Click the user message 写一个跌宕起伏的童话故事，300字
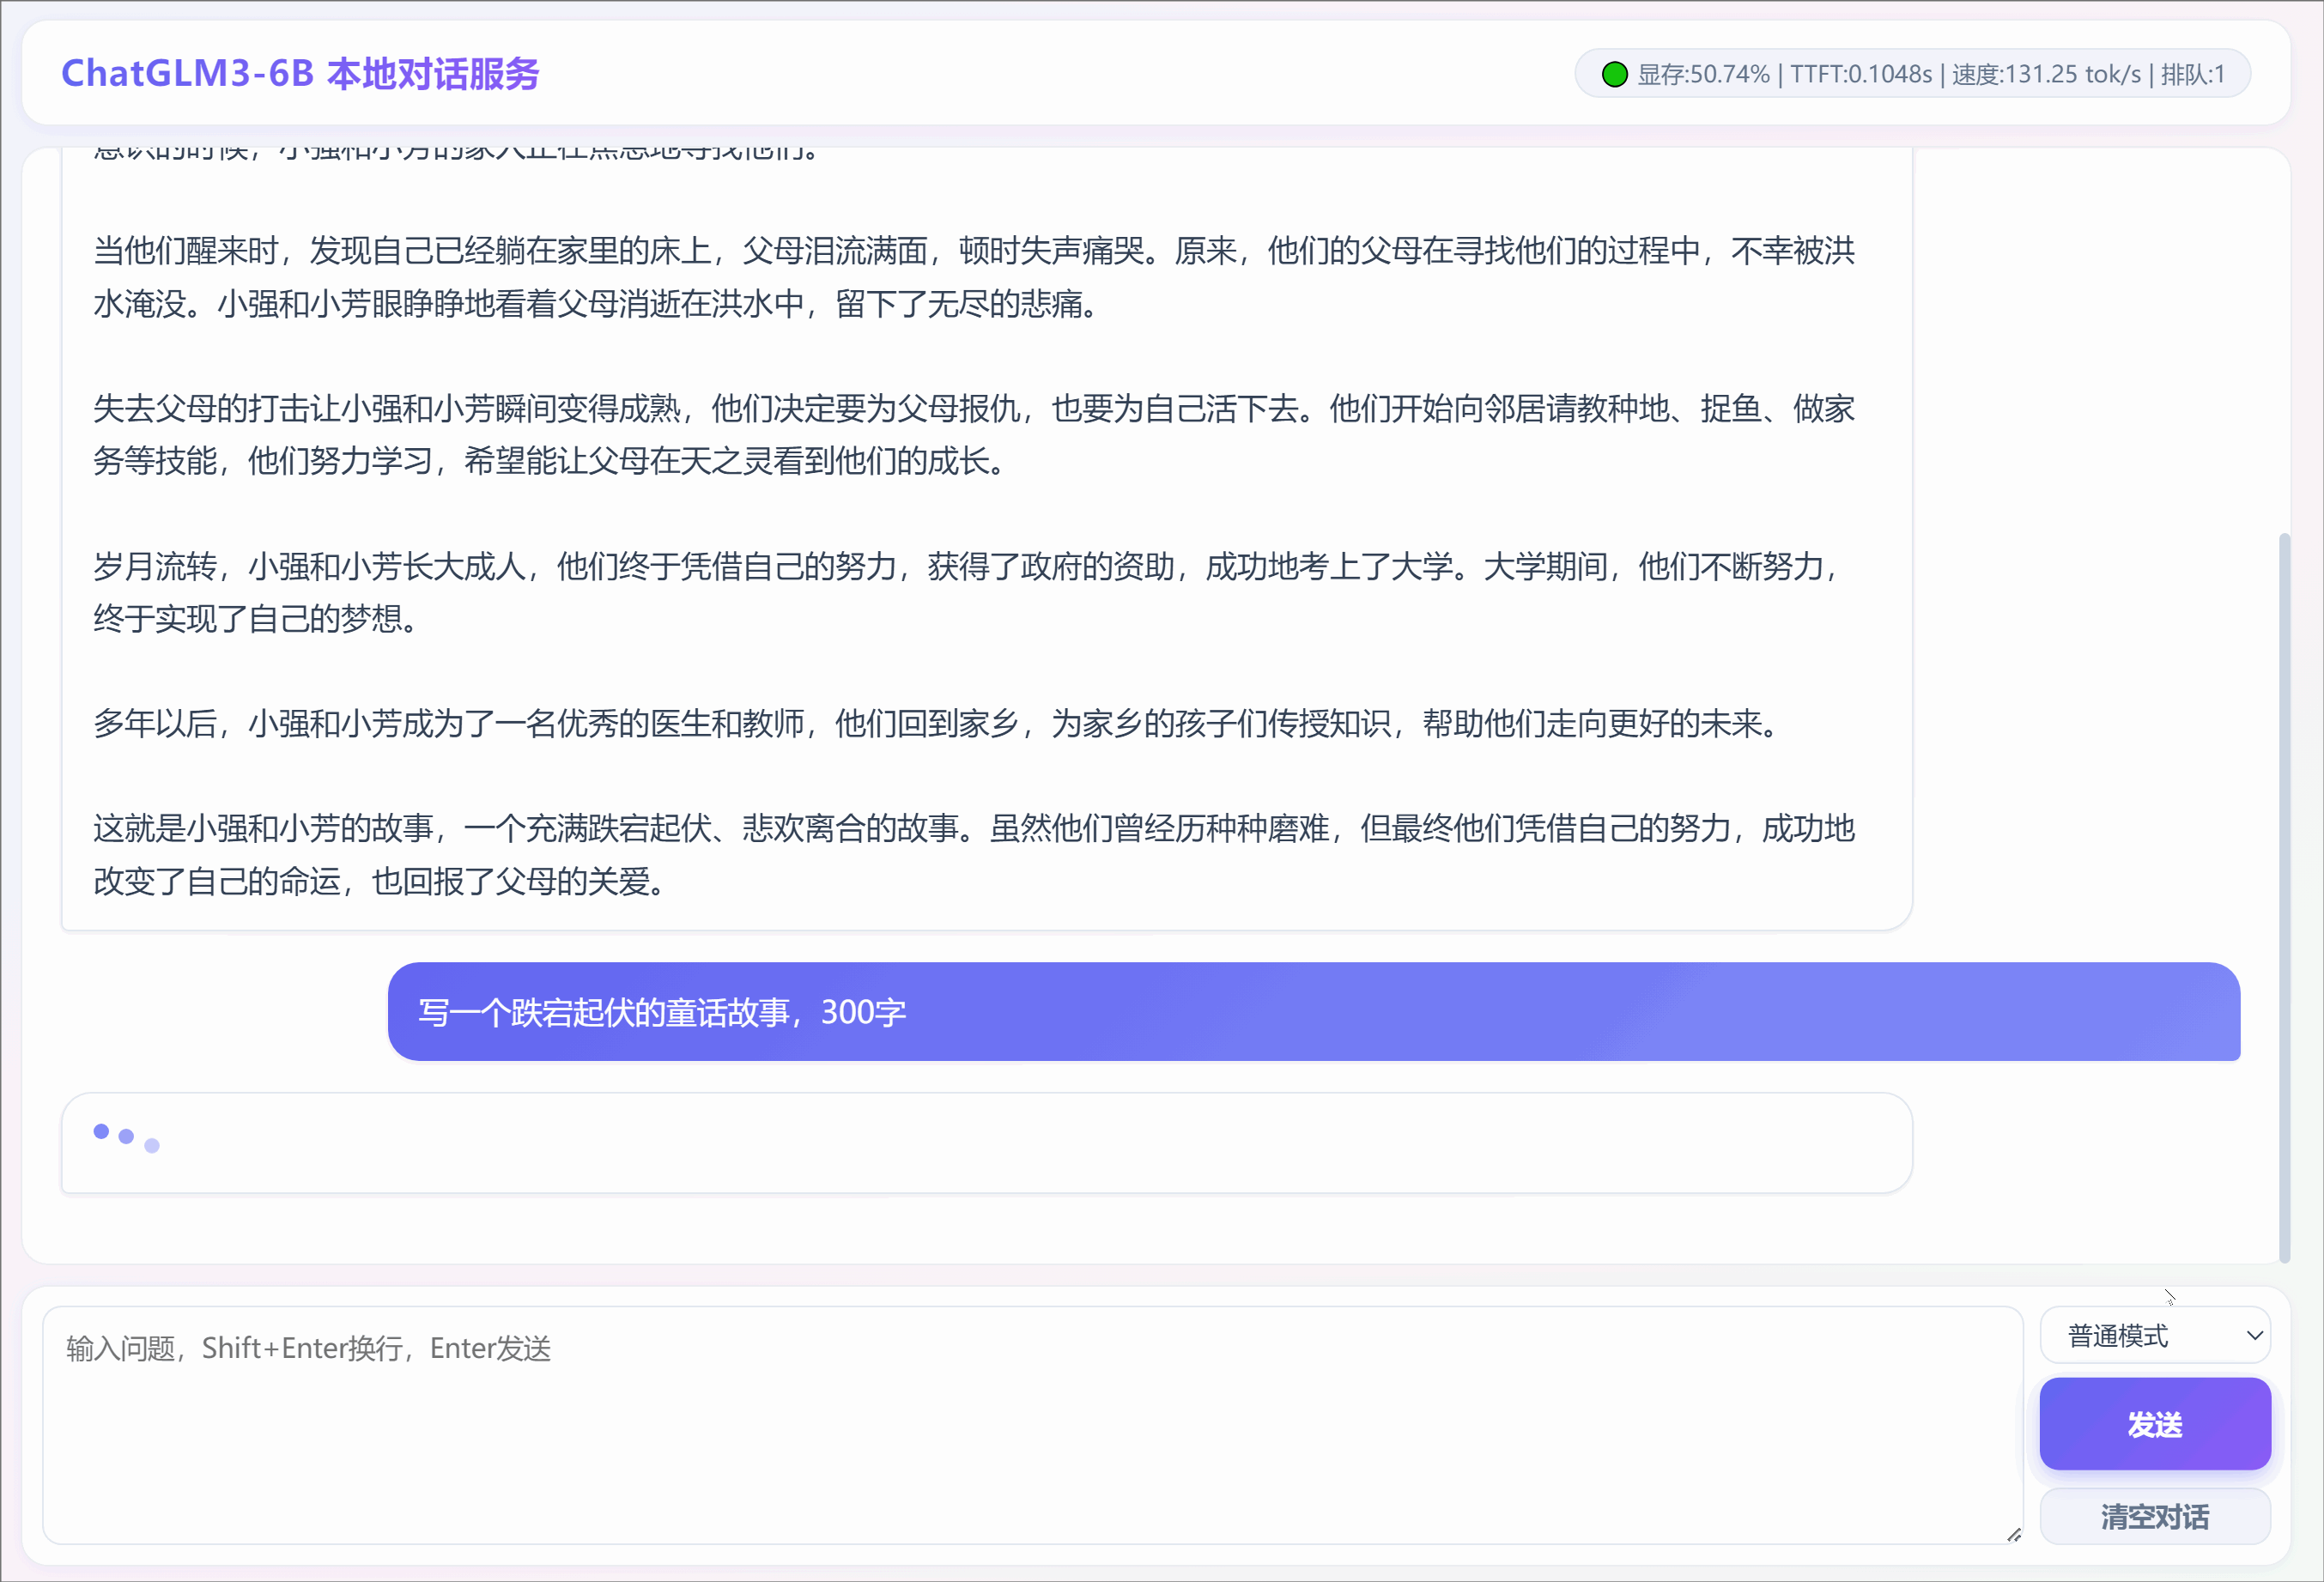2324x1582 pixels. click(x=1313, y=1011)
